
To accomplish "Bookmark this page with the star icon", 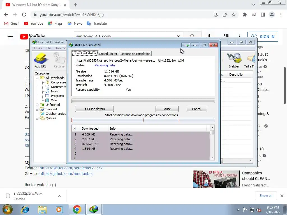I will [x=234, y=15].
